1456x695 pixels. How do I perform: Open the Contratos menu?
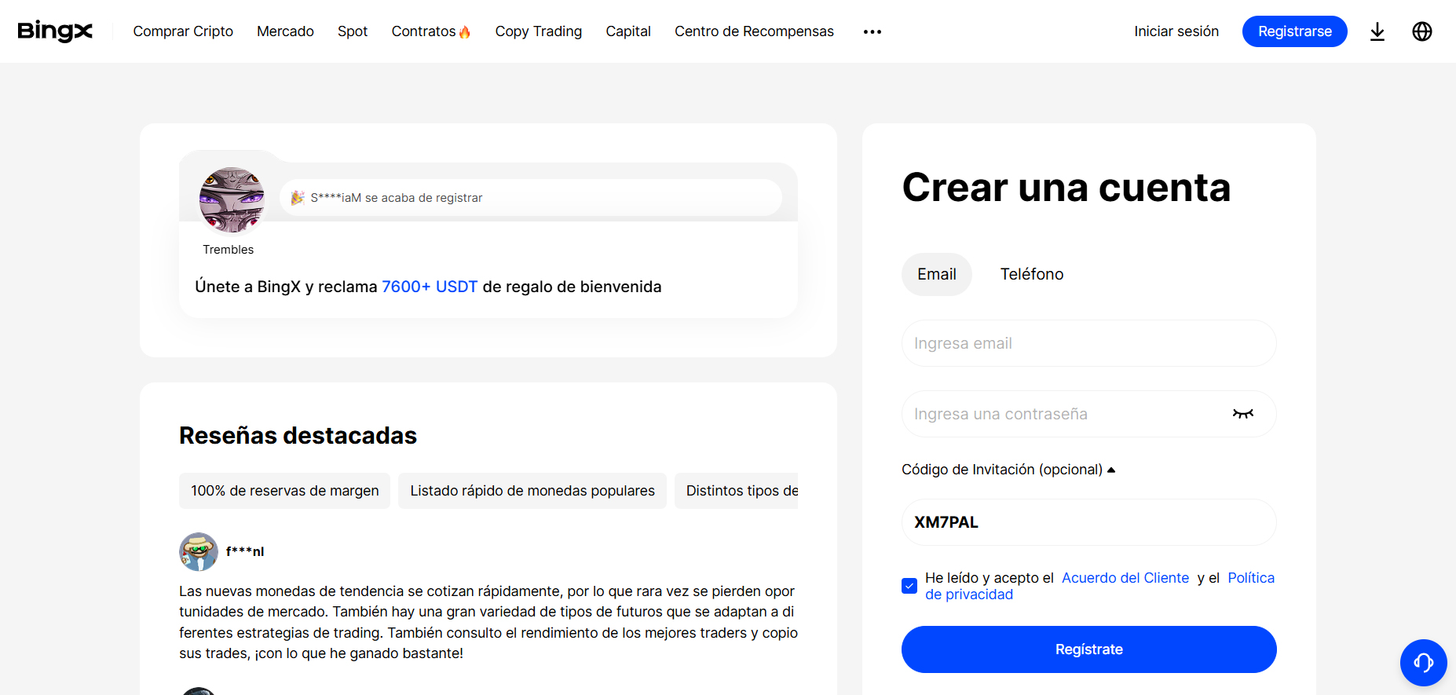pyautogui.click(x=430, y=31)
